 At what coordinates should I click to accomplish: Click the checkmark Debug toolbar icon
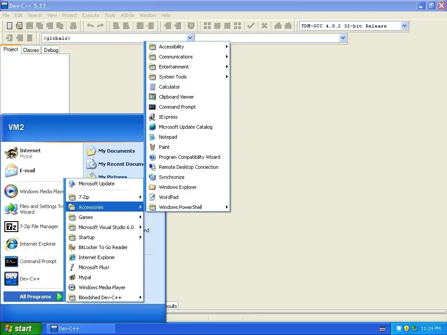251,26
